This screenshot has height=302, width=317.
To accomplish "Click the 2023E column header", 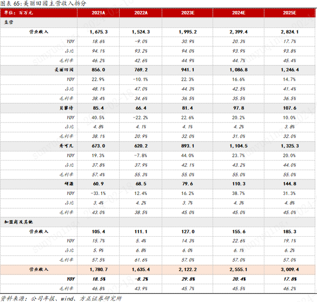I will [x=187, y=13].
